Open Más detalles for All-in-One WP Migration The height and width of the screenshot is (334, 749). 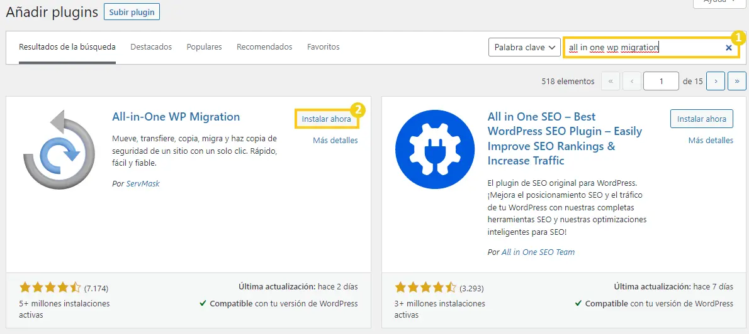point(335,140)
